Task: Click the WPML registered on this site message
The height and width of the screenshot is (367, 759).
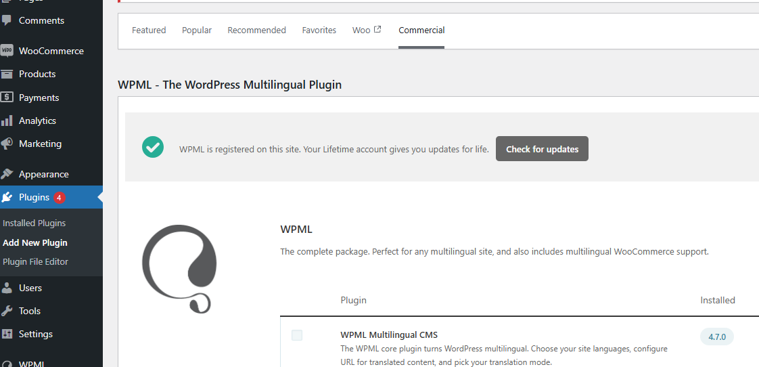Action: point(334,150)
